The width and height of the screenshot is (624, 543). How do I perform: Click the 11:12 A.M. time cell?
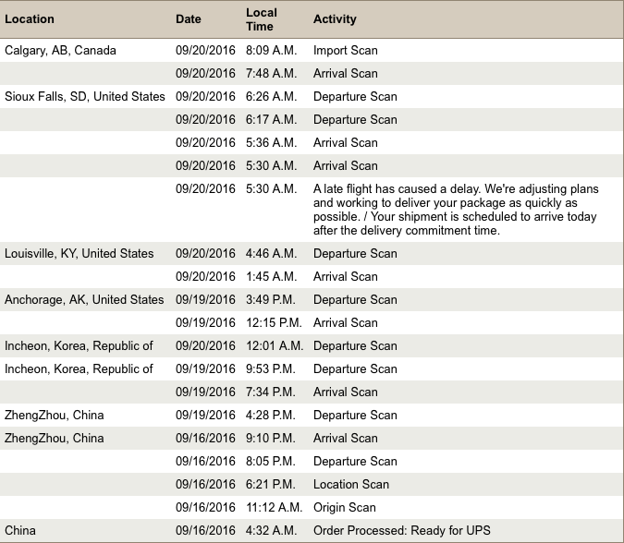(275, 507)
